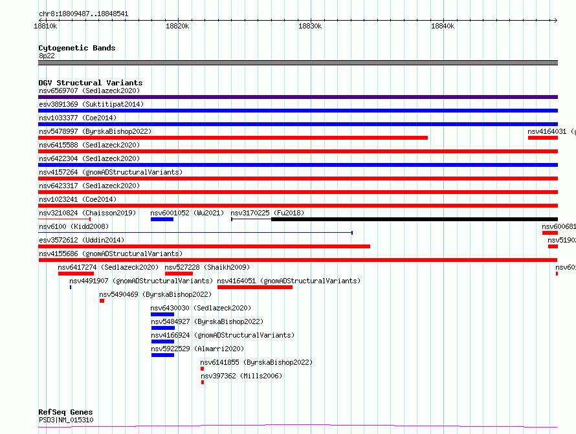Open nsv5922529 (Almarri2020) variant label
This screenshot has height=434, width=576.
click(197, 349)
